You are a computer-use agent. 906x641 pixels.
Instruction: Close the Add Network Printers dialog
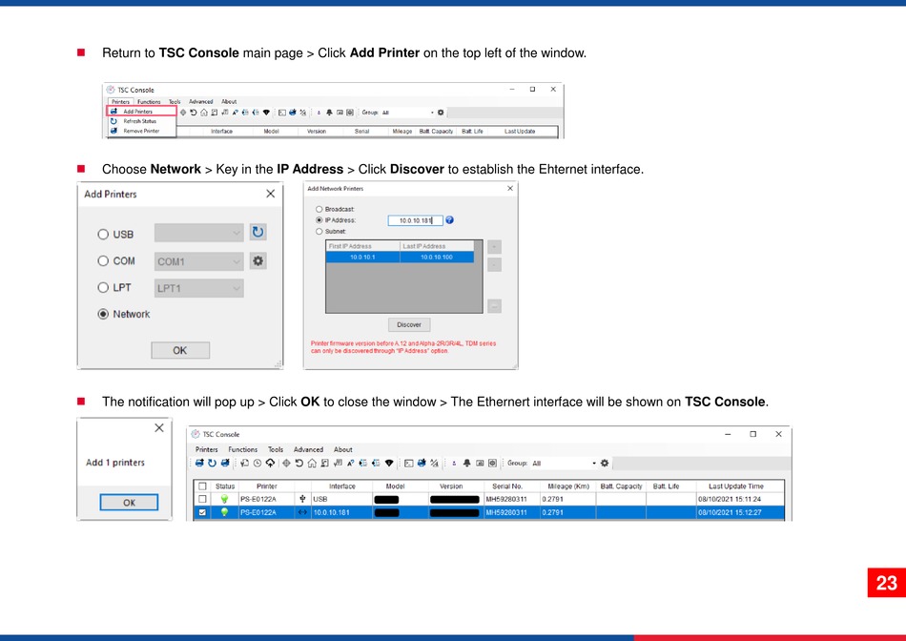[509, 189]
